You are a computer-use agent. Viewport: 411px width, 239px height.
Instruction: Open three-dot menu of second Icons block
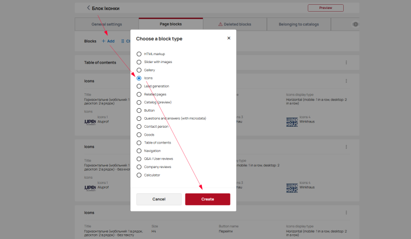[x=346, y=147]
